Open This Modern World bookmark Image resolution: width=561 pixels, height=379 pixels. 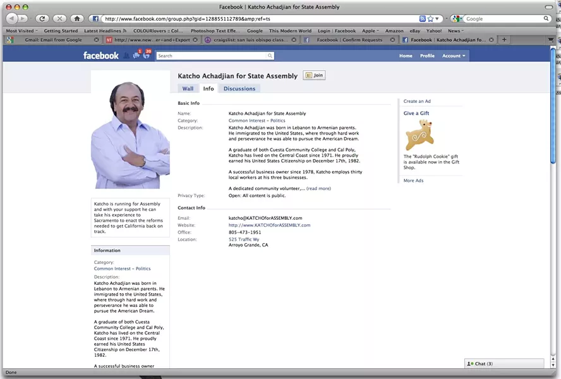[290, 31]
